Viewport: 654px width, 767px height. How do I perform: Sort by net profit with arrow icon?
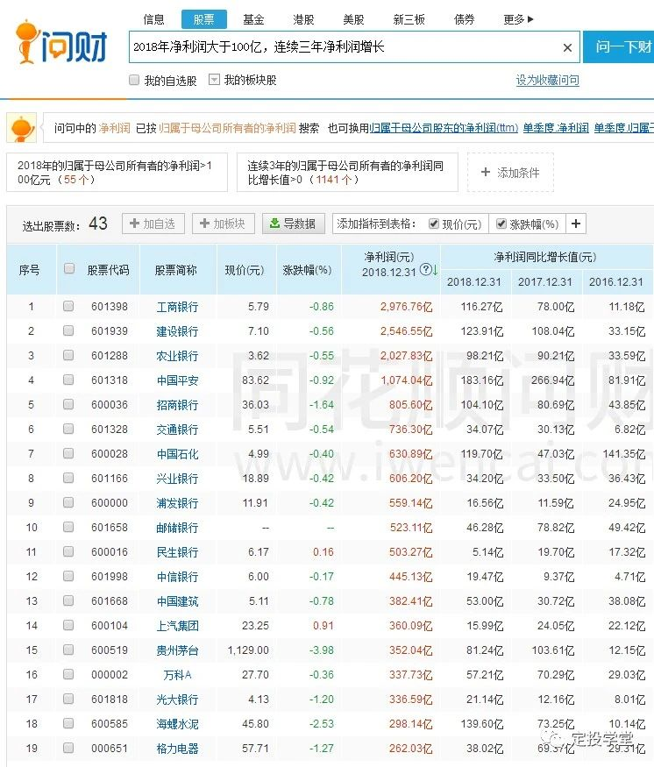(x=435, y=270)
